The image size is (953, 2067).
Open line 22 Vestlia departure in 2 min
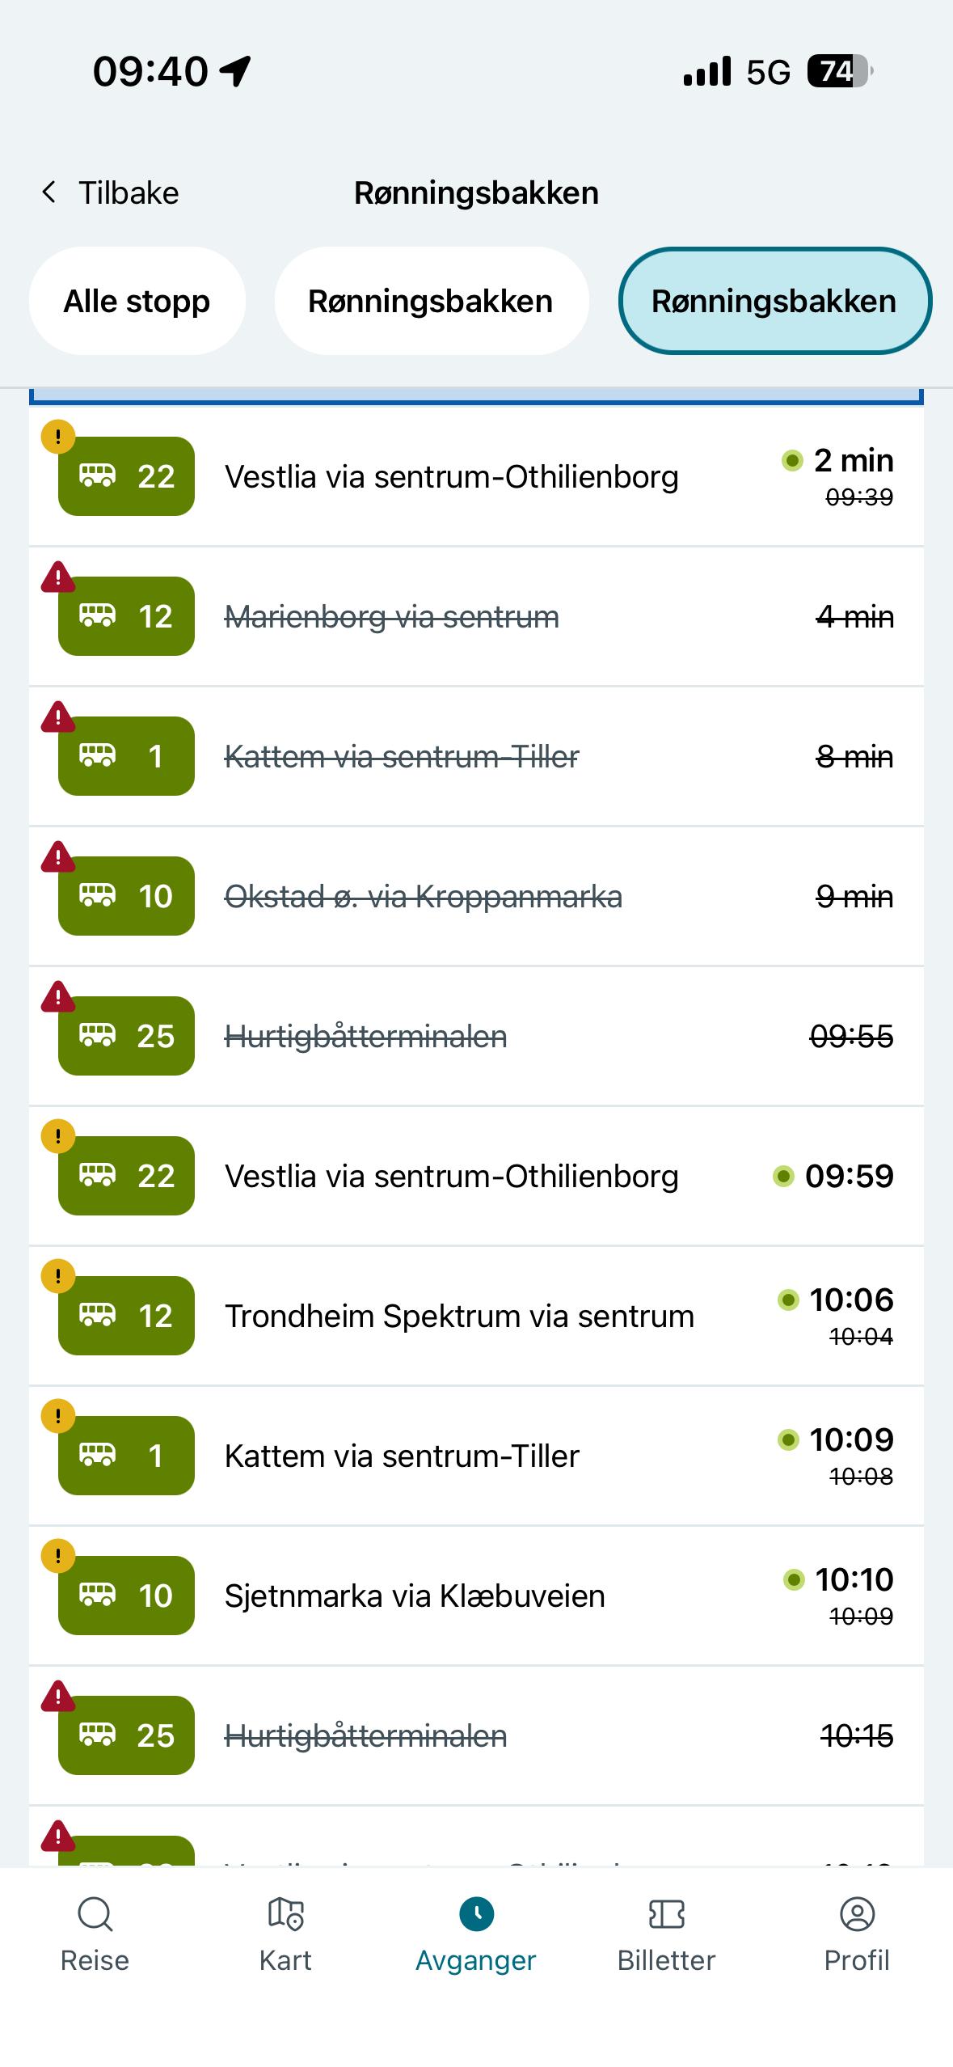pyautogui.click(x=476, y=476)
